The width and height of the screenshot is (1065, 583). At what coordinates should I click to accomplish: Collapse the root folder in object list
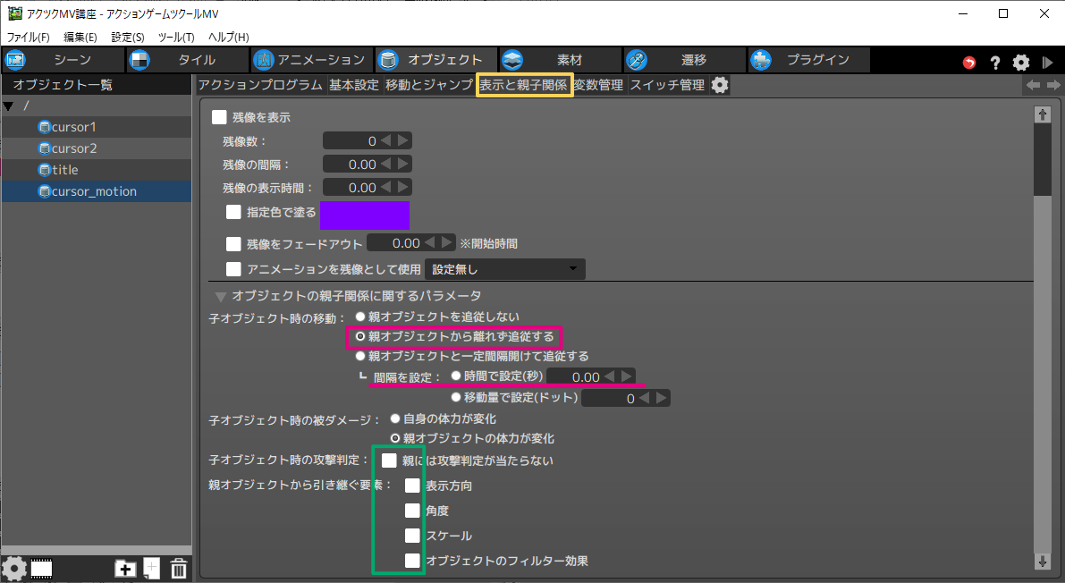point(9,106)
